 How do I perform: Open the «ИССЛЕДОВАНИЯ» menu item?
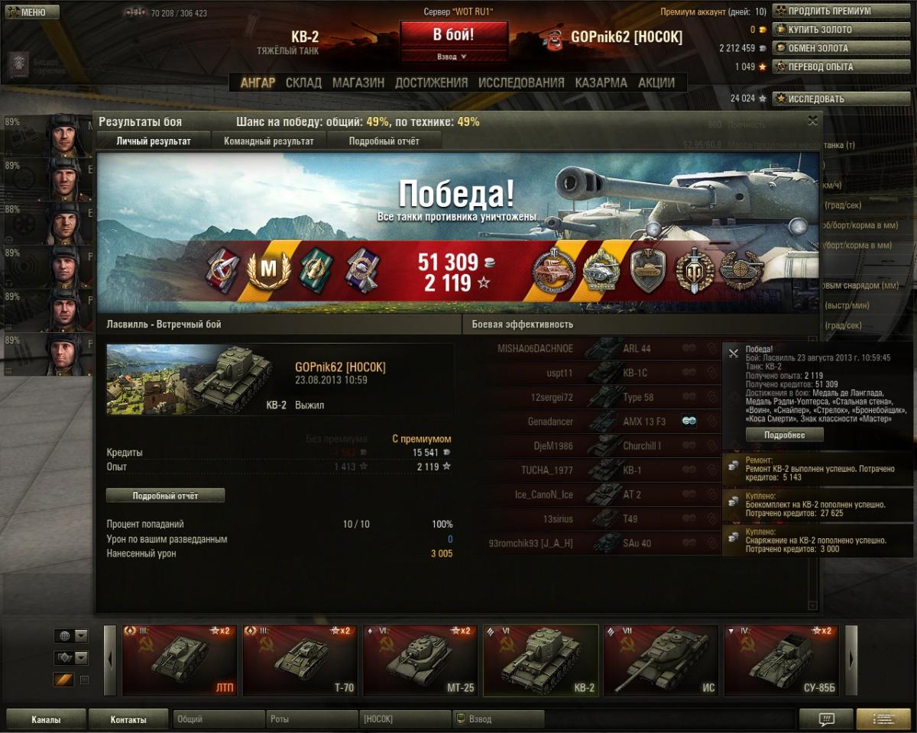(x=521, y=82)
